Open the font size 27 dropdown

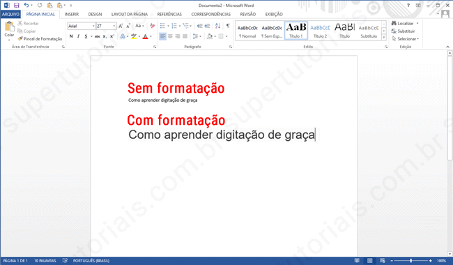tap(114, 26)
